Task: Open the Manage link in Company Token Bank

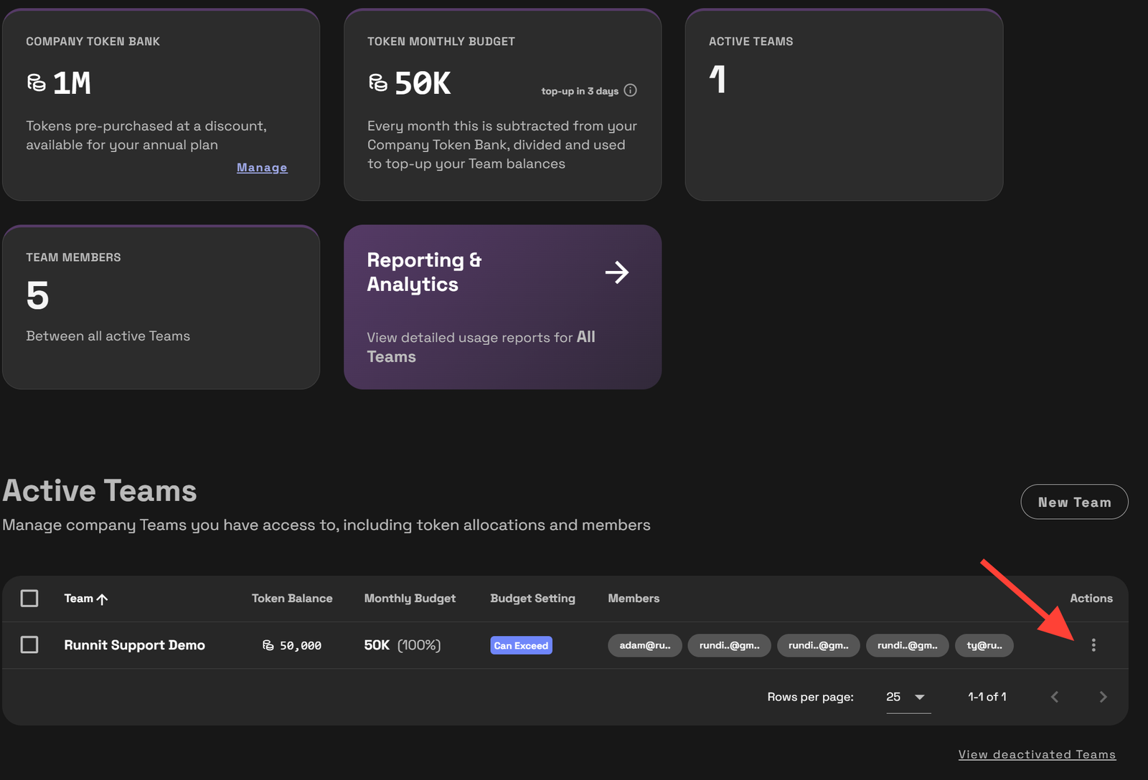Action: 262,168
